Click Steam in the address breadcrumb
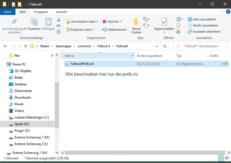 click(45, 46)
